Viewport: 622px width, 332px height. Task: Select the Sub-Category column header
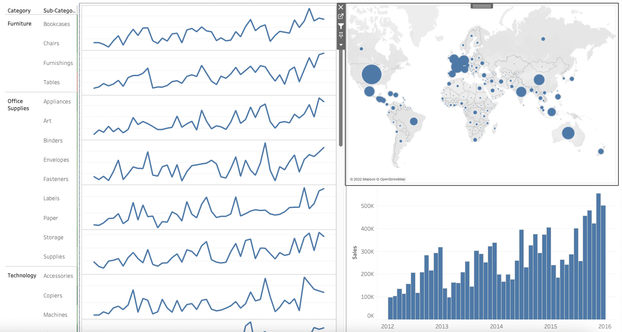pos(60,11)
